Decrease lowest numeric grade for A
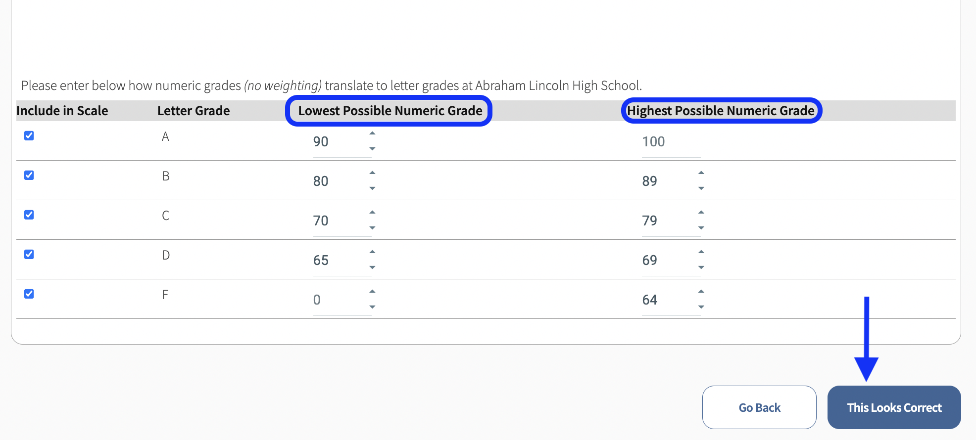This screenshot has width=976, height=440. pos(372,149)
